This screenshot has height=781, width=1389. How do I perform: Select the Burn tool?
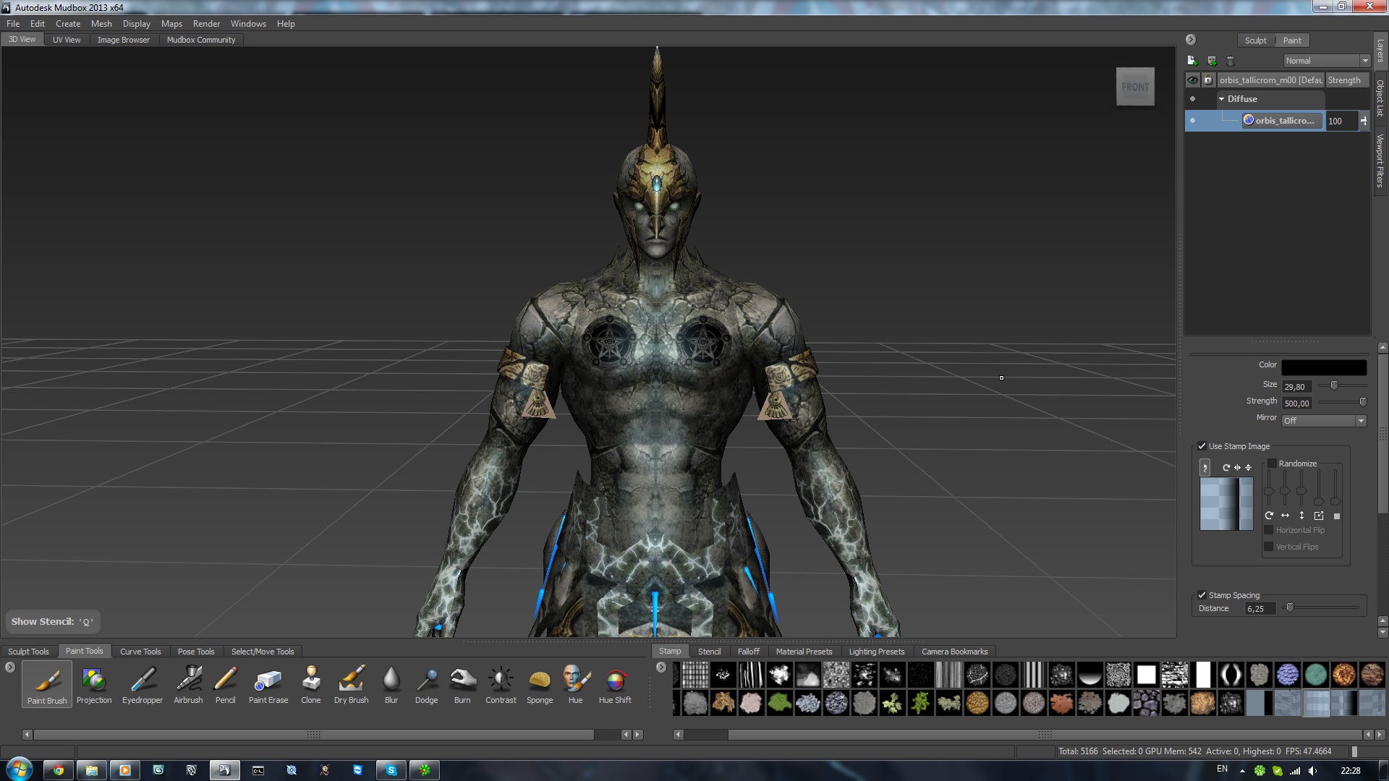(462, 684)
